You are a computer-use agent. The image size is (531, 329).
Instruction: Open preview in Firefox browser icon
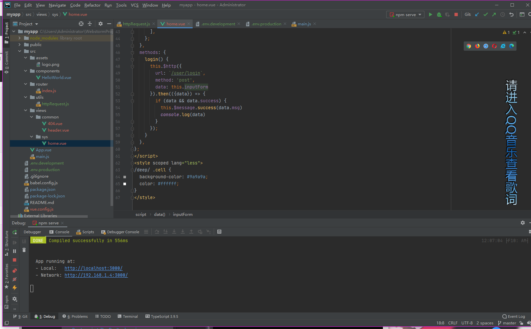click(x=477, y=46)
